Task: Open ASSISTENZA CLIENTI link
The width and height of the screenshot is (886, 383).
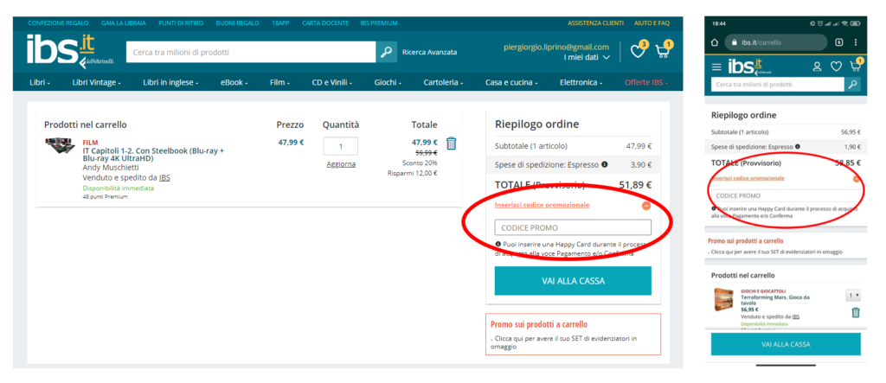Action: click(x=595, y=23)
